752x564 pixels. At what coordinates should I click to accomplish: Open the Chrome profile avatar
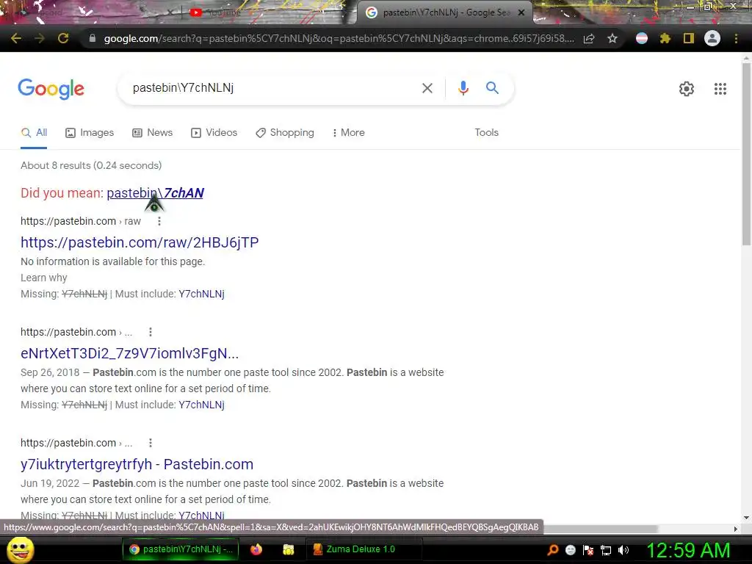(712, 38)
